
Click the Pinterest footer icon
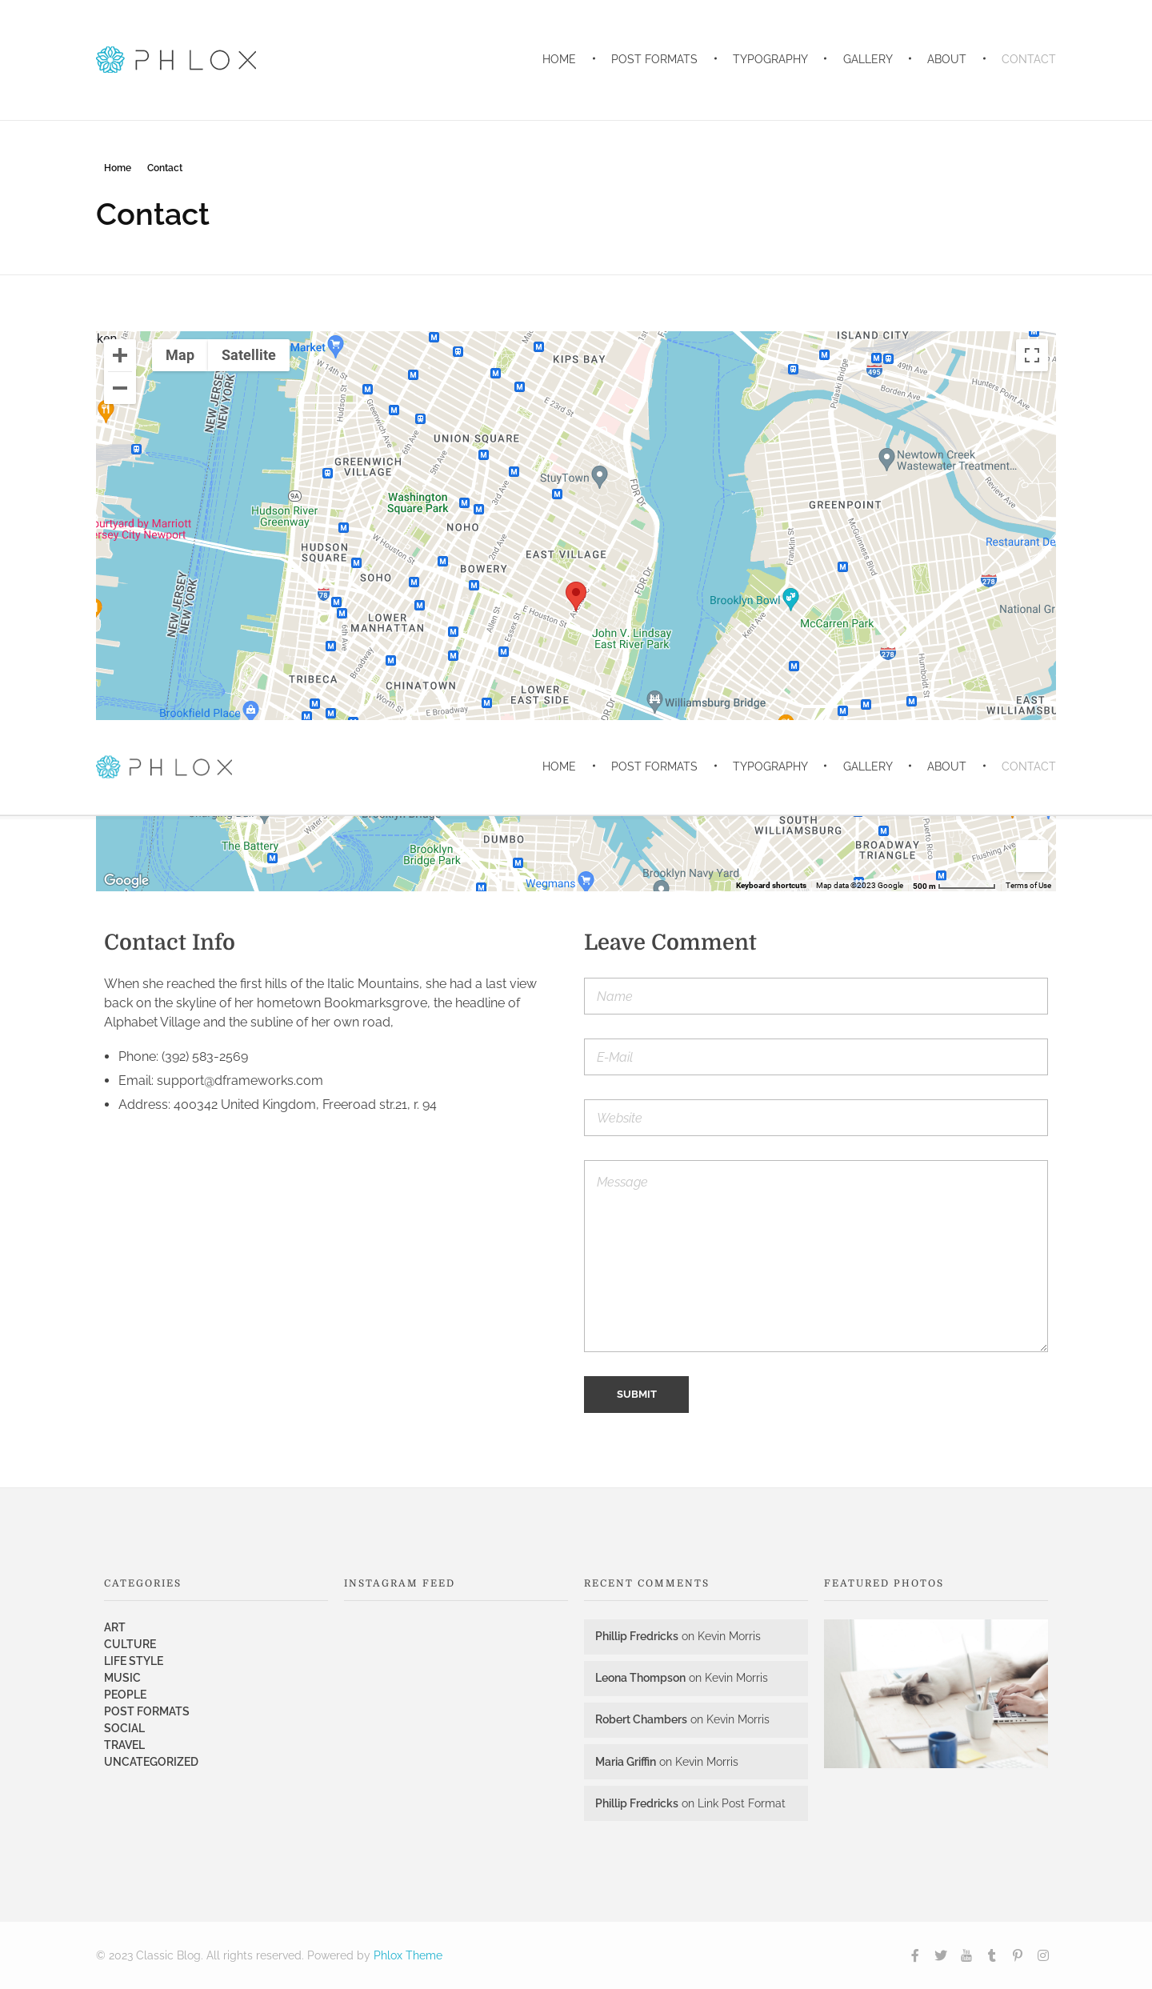pos(1018,1955)
